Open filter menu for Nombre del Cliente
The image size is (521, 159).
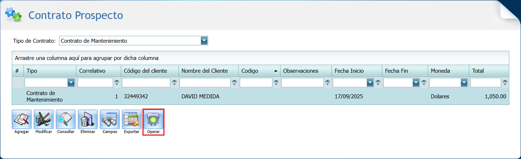coord(234,83)
